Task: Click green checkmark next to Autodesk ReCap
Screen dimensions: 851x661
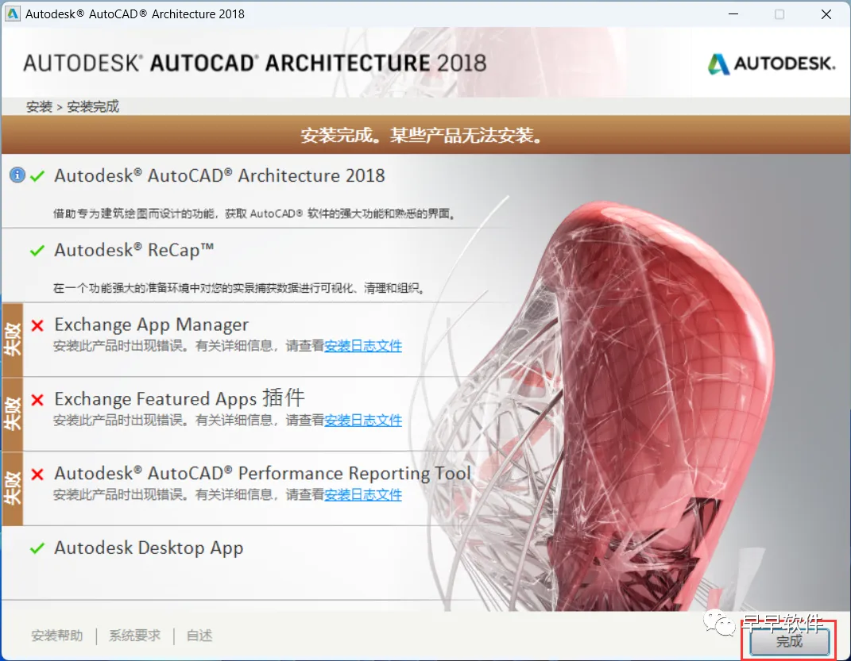Action: click(37, 250)
